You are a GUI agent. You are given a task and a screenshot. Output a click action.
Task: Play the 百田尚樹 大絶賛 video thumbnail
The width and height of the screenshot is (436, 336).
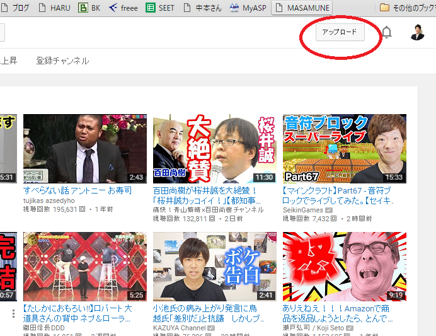215,149
